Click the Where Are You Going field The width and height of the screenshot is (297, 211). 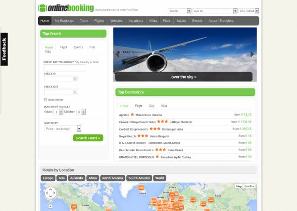click(65, 68)
